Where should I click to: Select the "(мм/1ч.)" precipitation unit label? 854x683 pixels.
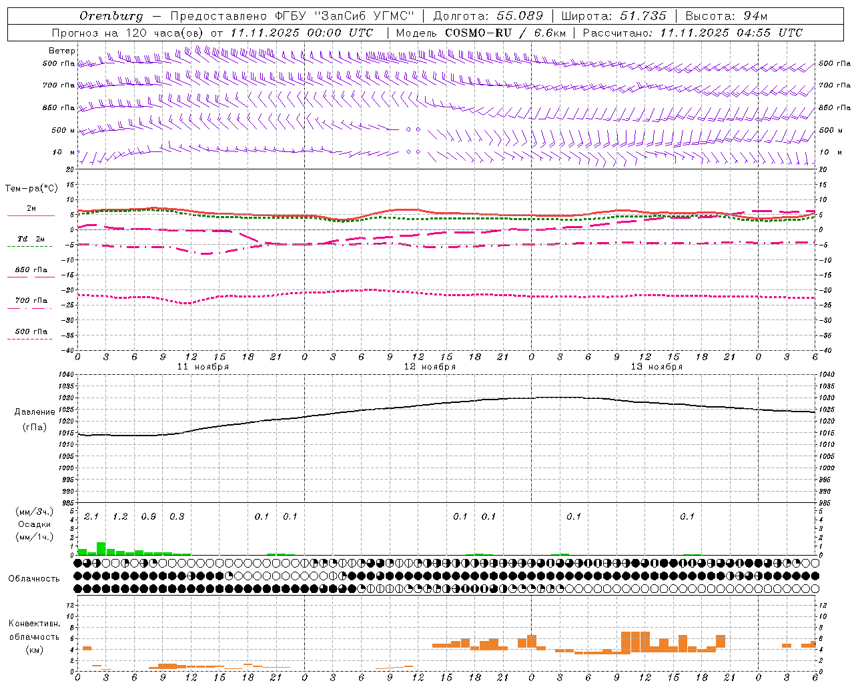coord(35,537)
